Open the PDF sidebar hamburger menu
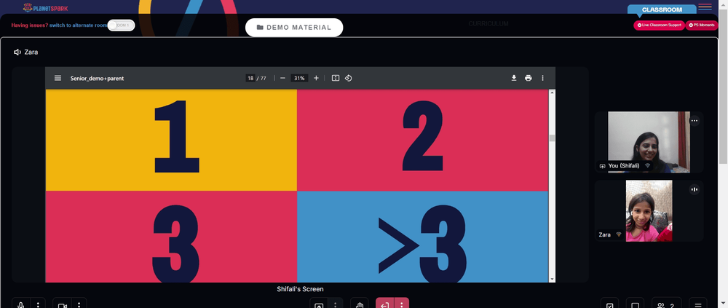Screen dimensions: 728x308 58,78
